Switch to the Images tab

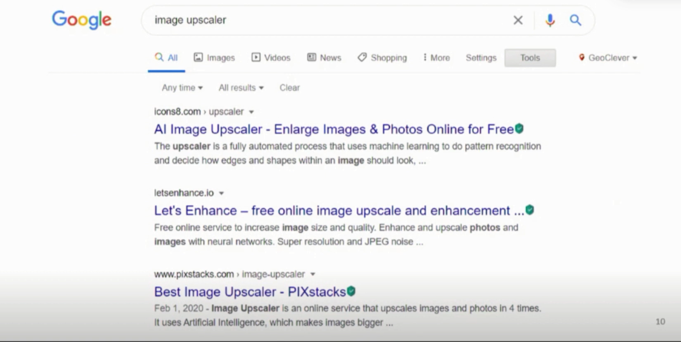coord(214,57)
